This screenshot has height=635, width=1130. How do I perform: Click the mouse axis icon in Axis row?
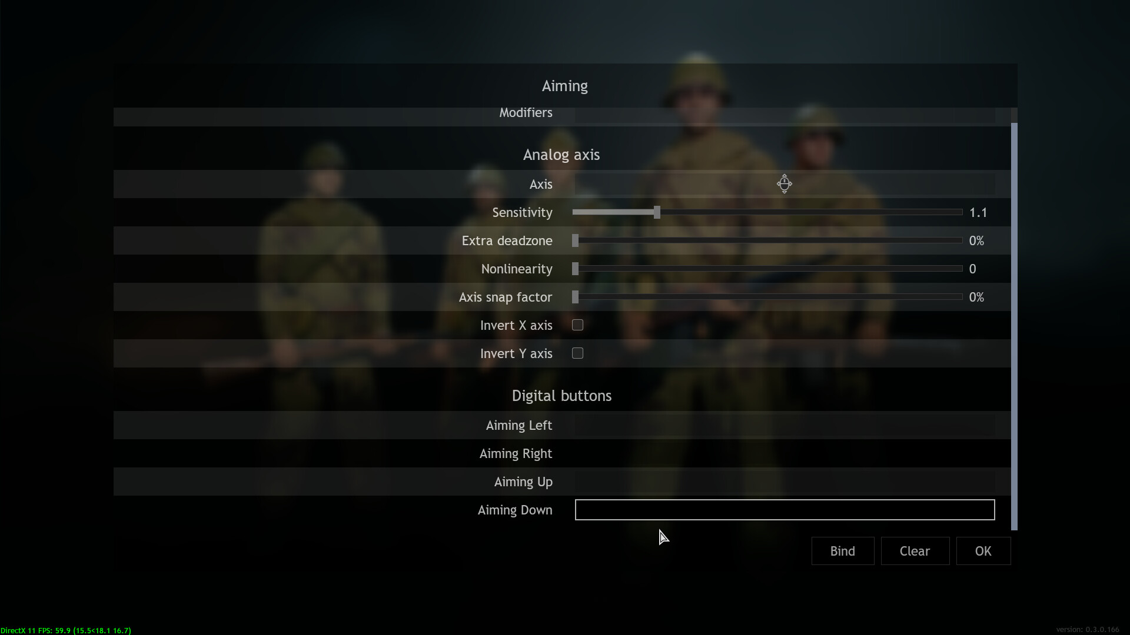click(x=785, y=184)
